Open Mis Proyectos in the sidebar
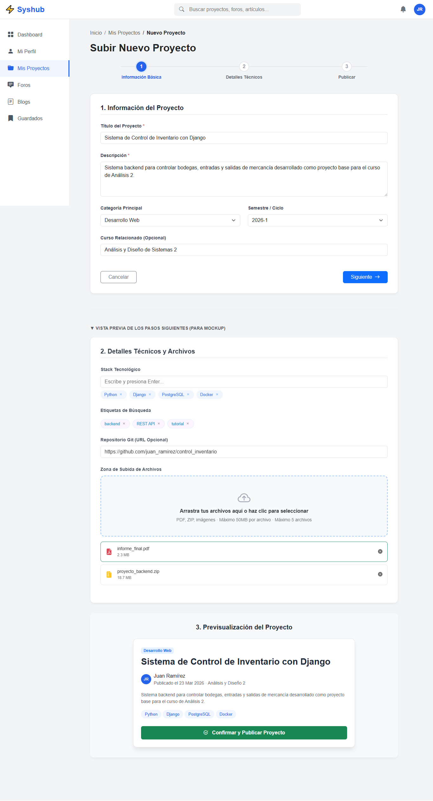Image resolution: width=433 pixels, height=801 pixels. coord(35,68)
